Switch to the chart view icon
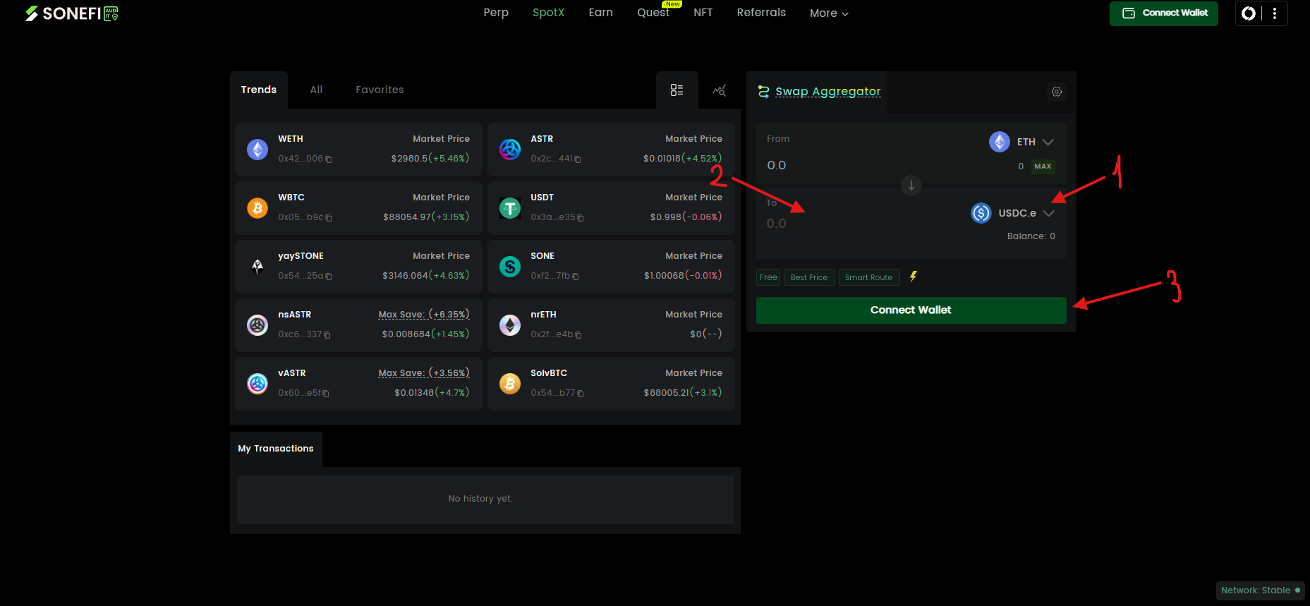The image size is (1310, 606). tap(719, 90)
